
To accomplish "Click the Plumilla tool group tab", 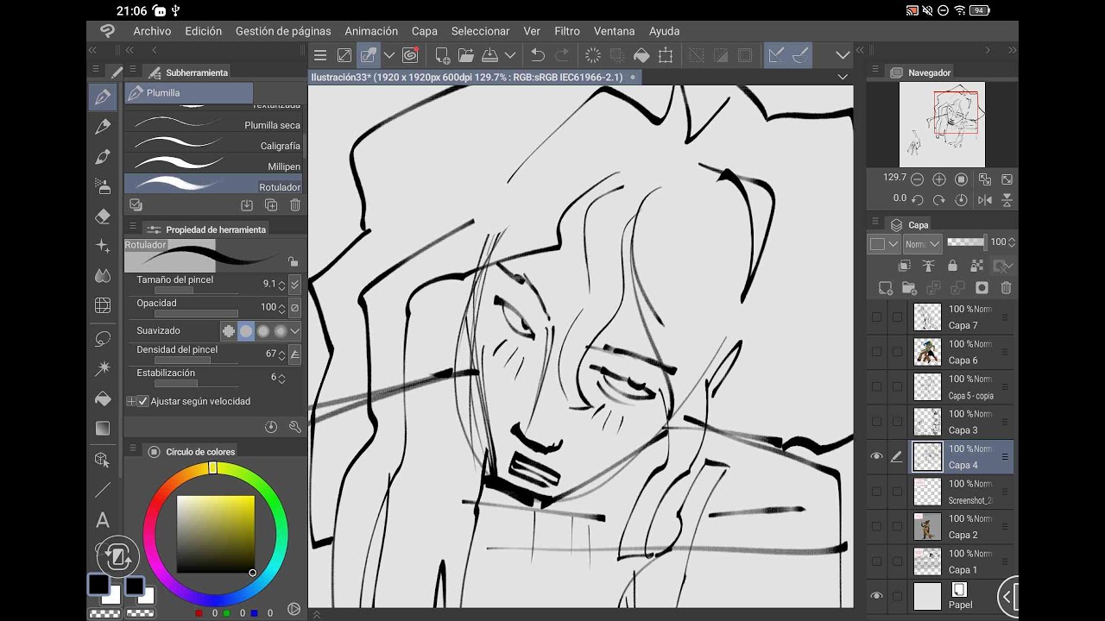I will coord(189,93).
